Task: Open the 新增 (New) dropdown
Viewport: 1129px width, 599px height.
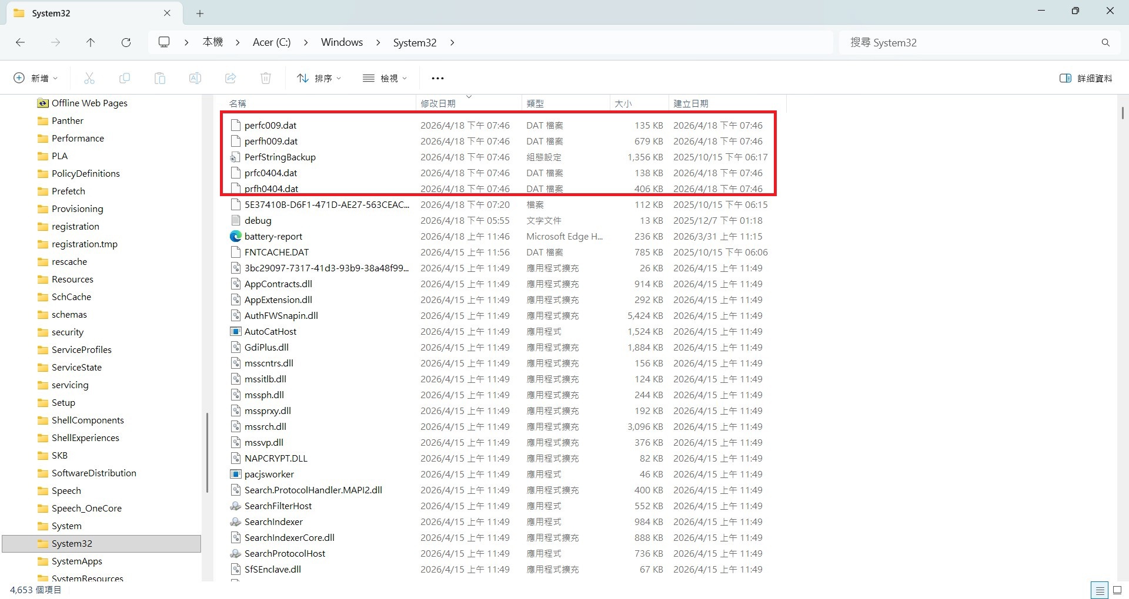Action: 36,78
